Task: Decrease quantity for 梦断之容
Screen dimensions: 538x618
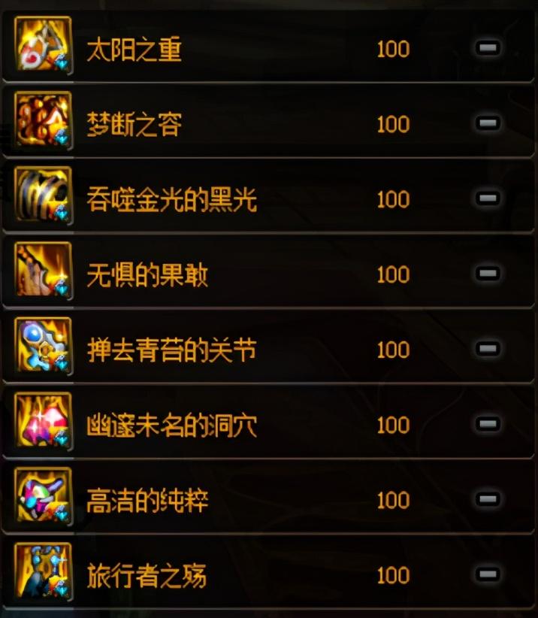Action: tap(488, 123)
